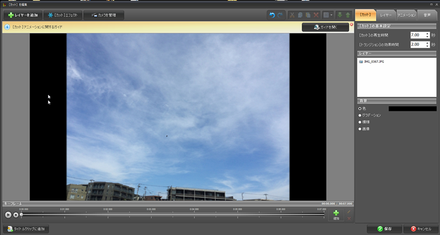
Task: Decrease the トランジション effect time stepper
Action: pos(427,46)
